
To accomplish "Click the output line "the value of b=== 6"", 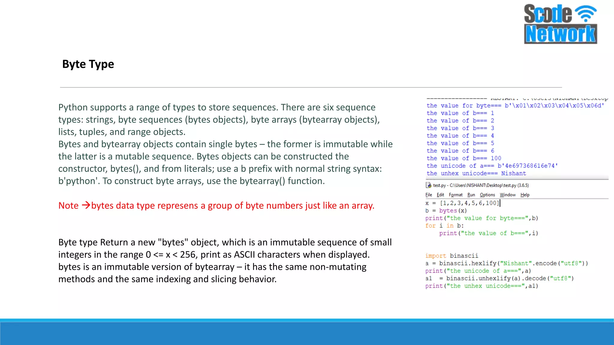I will 460,151.
